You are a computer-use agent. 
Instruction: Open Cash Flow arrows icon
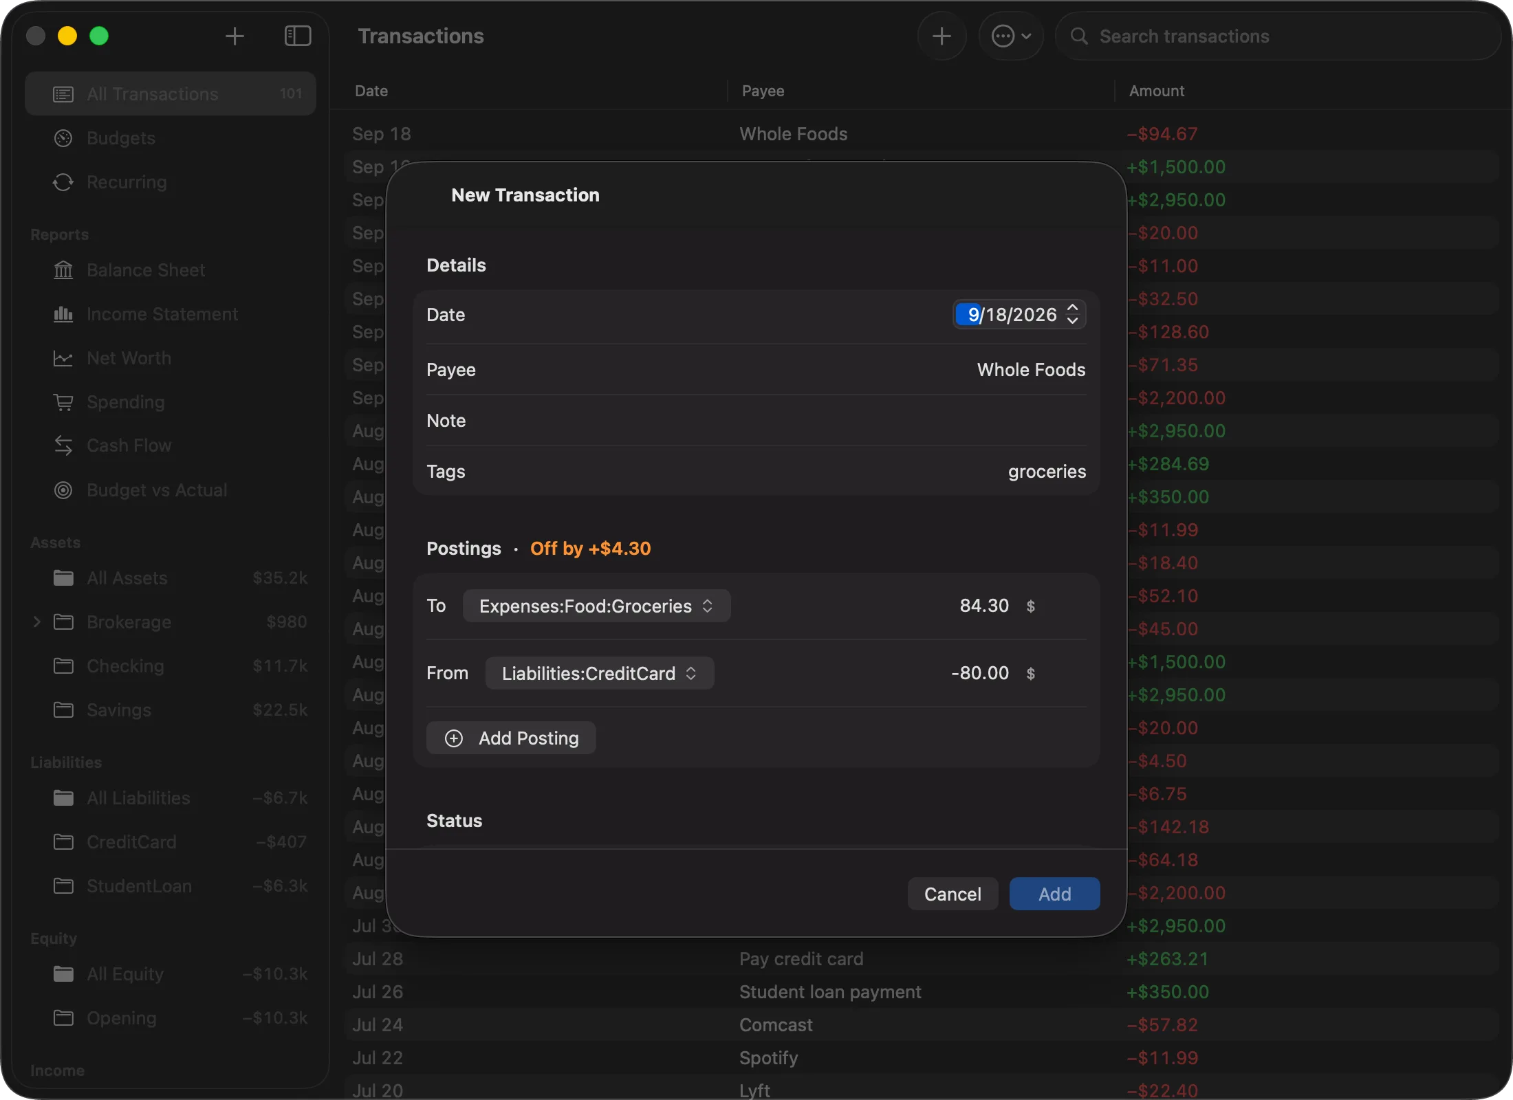click(63, 445)
